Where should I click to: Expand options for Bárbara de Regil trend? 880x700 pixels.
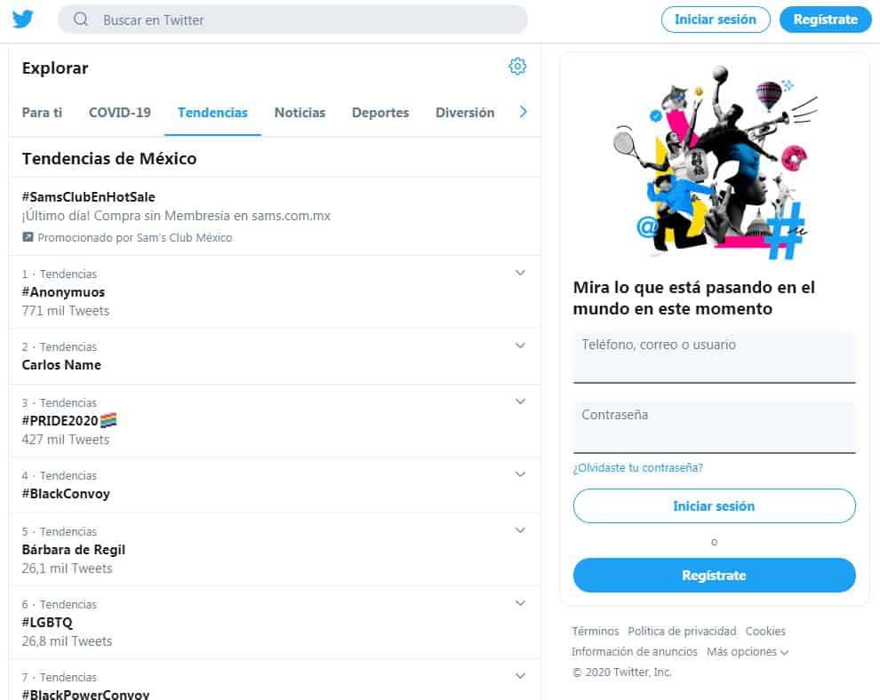520,530
